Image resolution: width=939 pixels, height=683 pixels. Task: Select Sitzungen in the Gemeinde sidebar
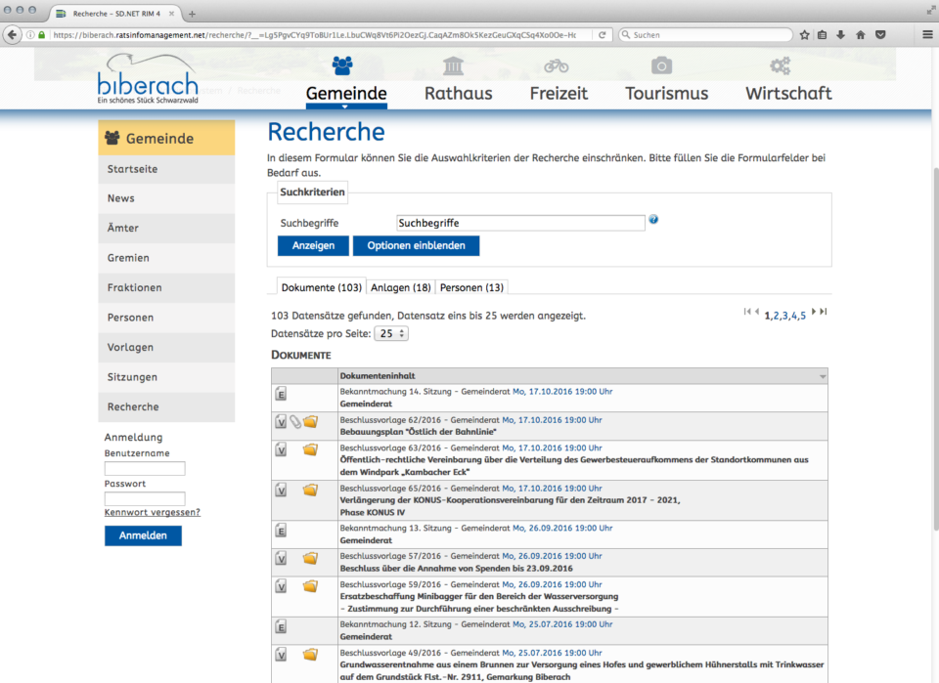[132, 377]
